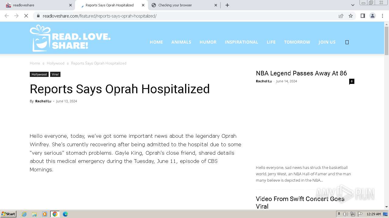The width and height of the screenshot is (389, 218).
Task: Open Rachel Lu link in sidebar post
Action: click(x=264, y=81)
